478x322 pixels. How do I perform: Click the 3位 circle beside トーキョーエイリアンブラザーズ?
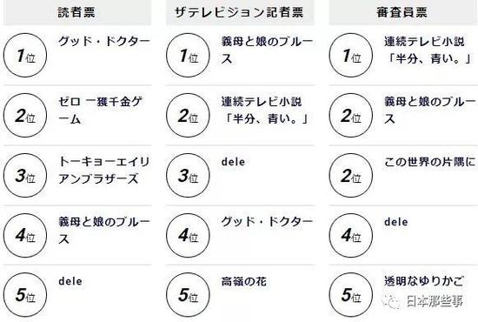coord(25,176)
